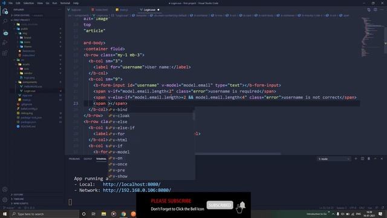Switch to the PROBLEMS panel tab
Viewport: 387px width, 218px height.
74,159
